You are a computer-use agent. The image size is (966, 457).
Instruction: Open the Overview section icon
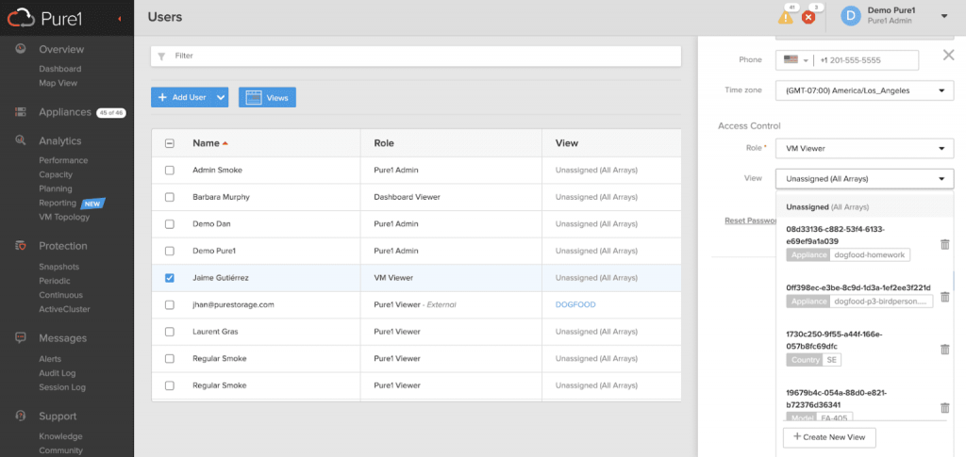click(x=21, y=49)
